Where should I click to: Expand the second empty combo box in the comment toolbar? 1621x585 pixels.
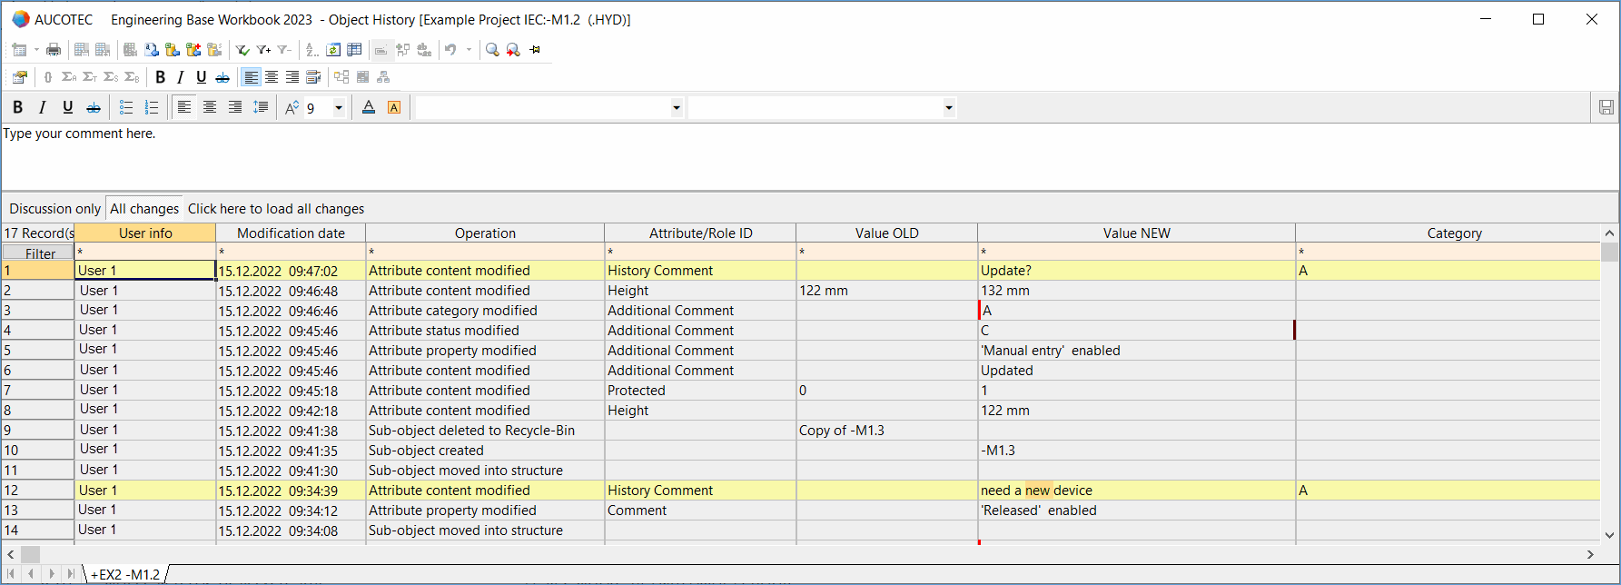tap(948, 108)
